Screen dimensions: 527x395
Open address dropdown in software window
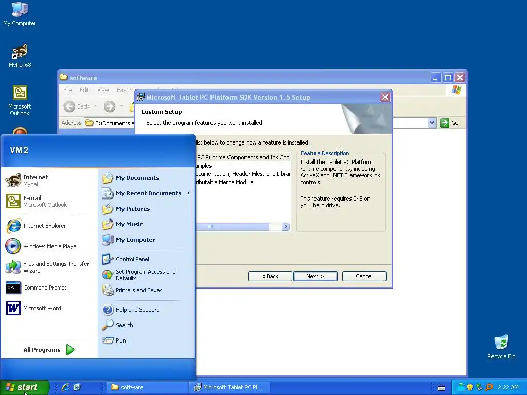coord(432,123)
